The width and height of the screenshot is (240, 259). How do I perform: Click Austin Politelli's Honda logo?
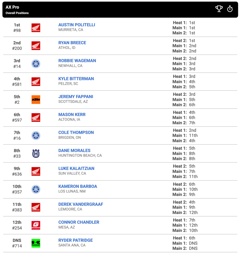(x=36, y=28)
